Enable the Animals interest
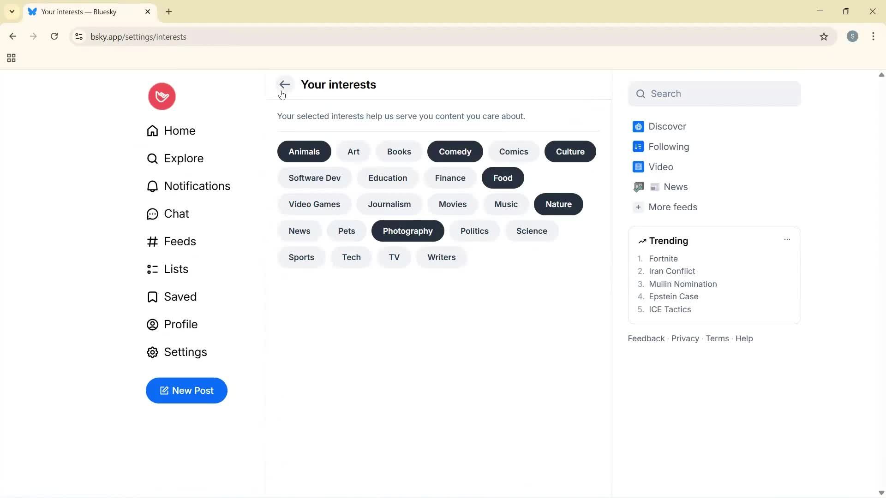The width and height of the screenshot is (886, 498). coord(304,151)
